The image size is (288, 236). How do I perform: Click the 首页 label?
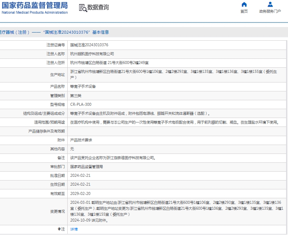tap(244, 11)
